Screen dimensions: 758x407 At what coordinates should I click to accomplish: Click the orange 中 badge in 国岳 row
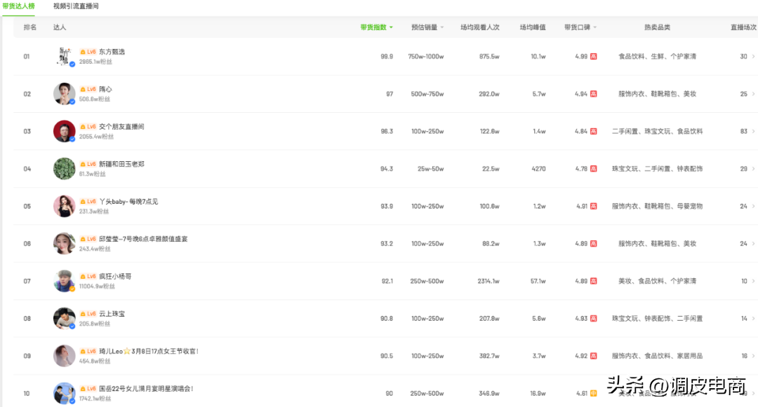click(594, 394)
